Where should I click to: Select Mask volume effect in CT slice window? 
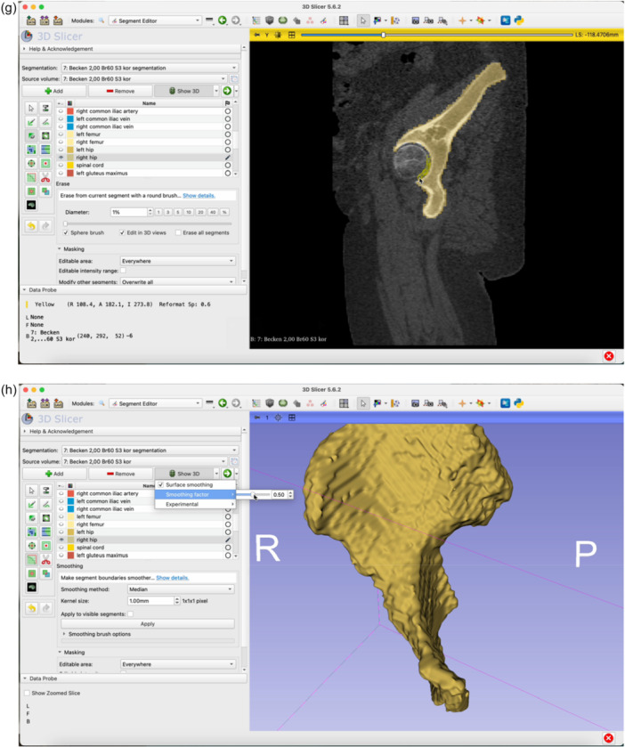(31, 205)
